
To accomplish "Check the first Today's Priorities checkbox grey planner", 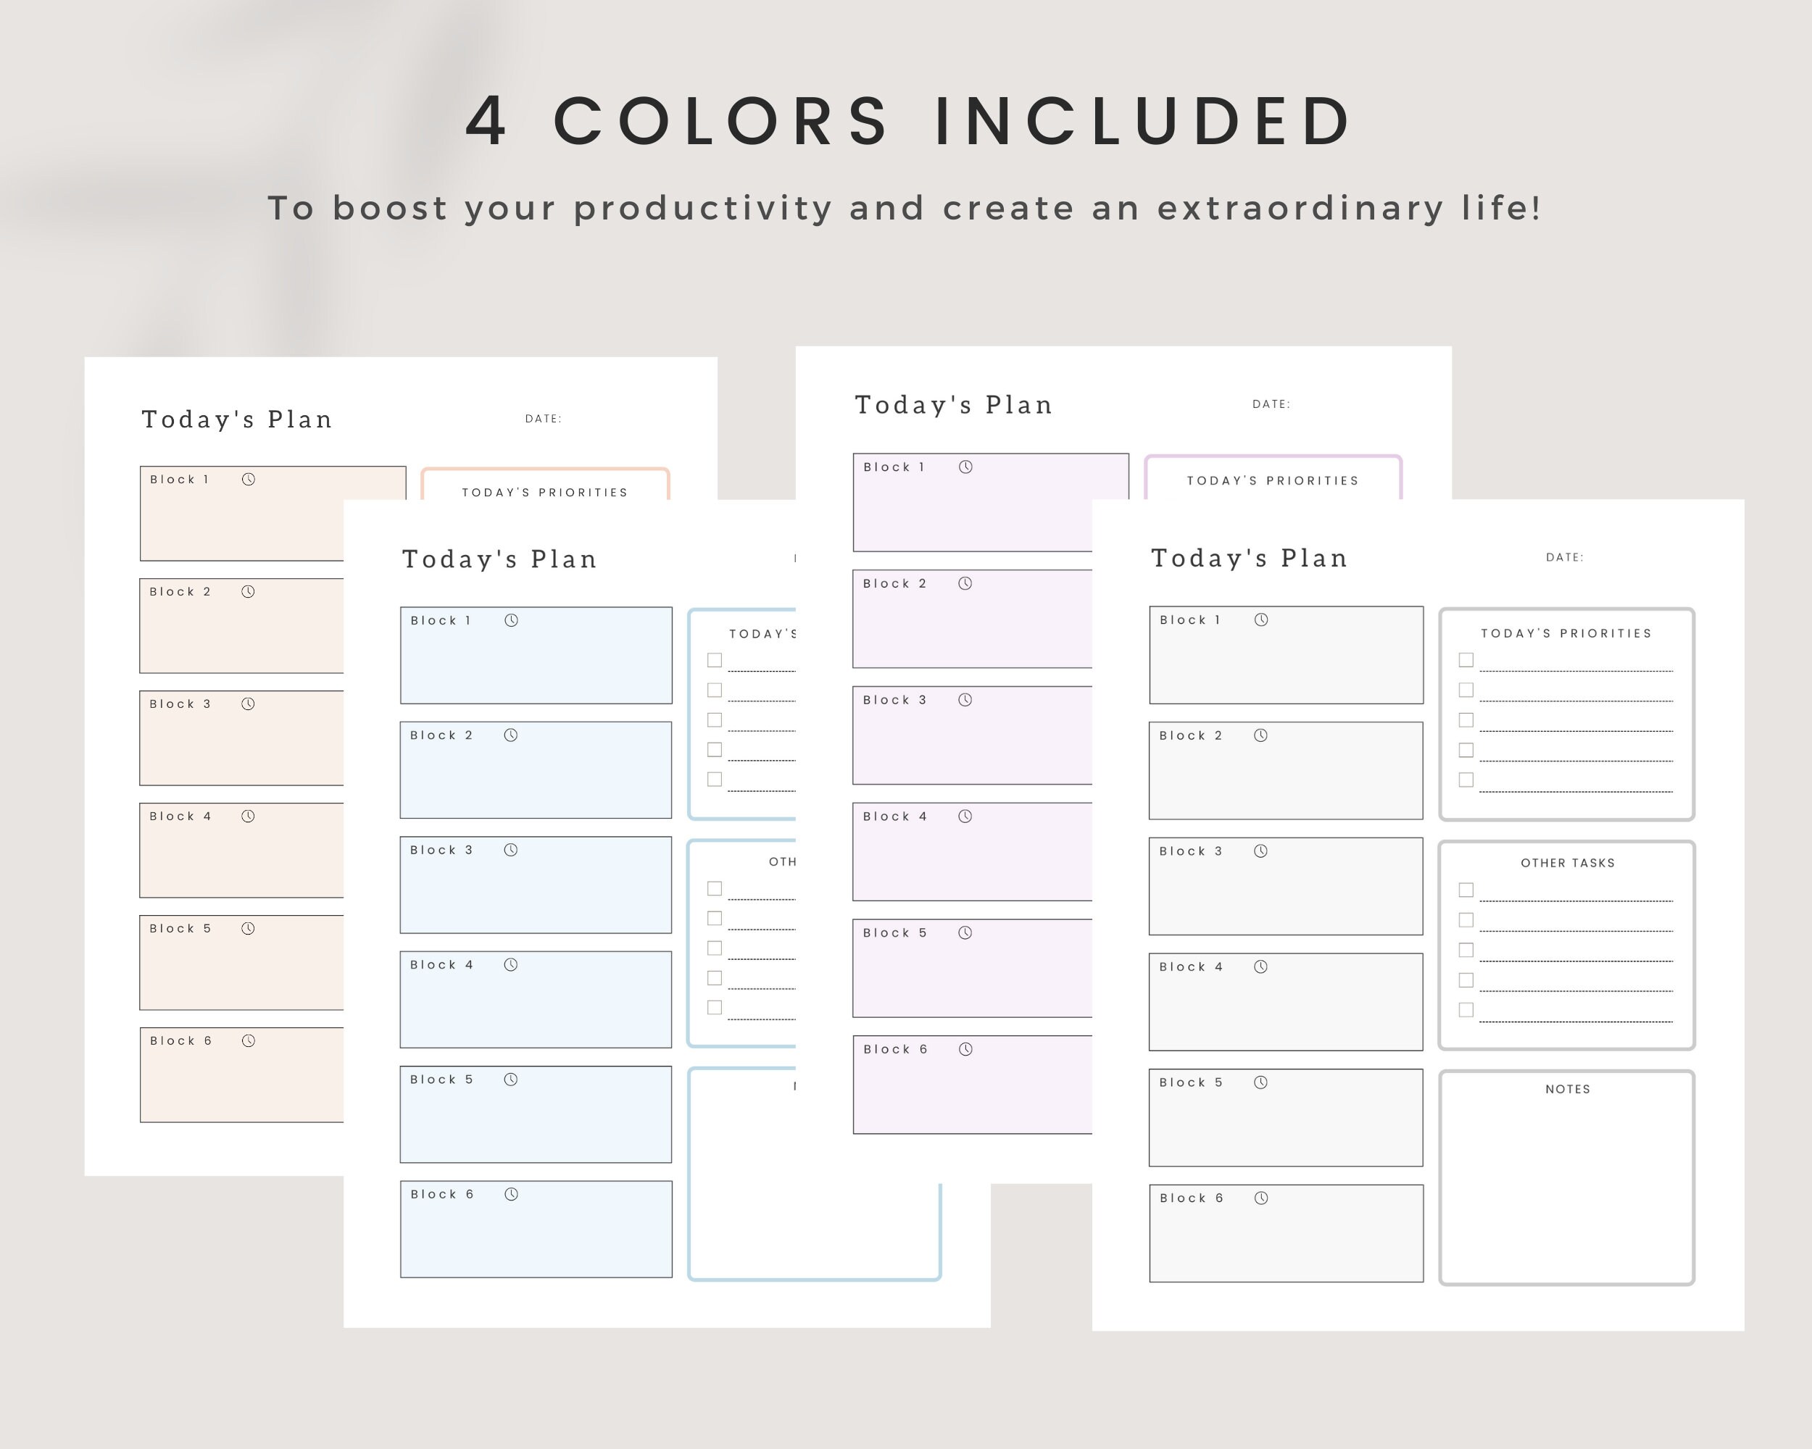I will (1466, 661).
